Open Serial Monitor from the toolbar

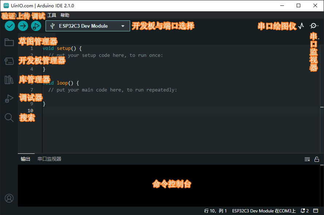(314, 26)
